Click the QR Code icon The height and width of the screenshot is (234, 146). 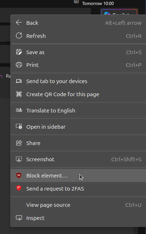point(19,94)
